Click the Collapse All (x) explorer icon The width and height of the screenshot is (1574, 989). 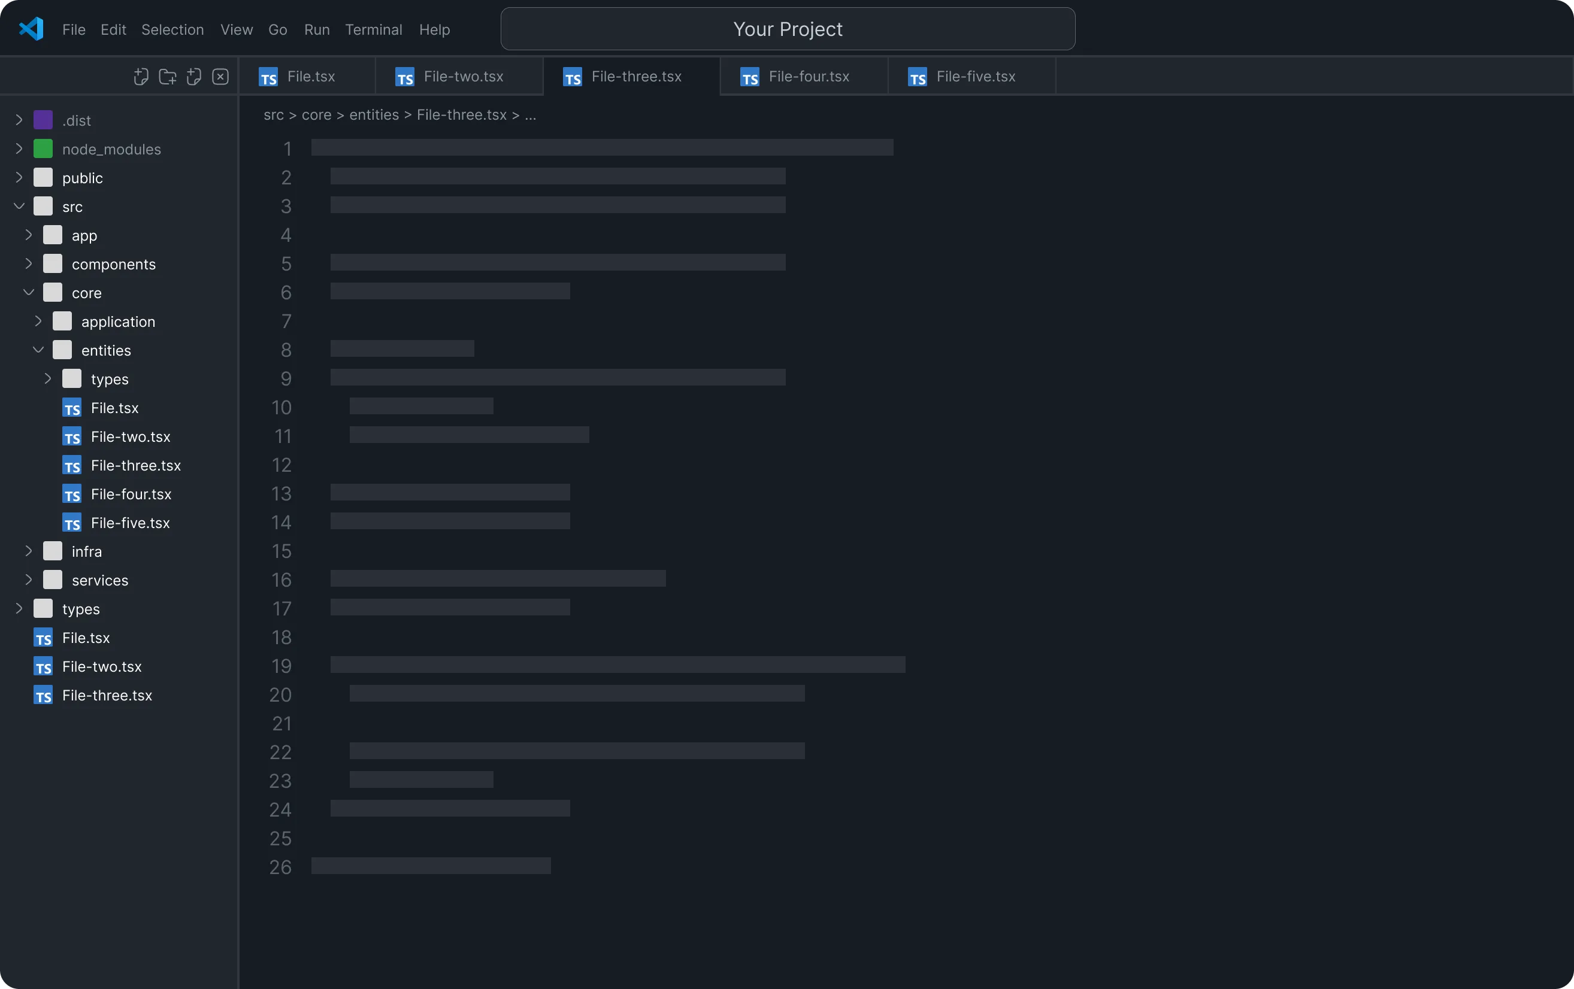(x=220, y=77)
